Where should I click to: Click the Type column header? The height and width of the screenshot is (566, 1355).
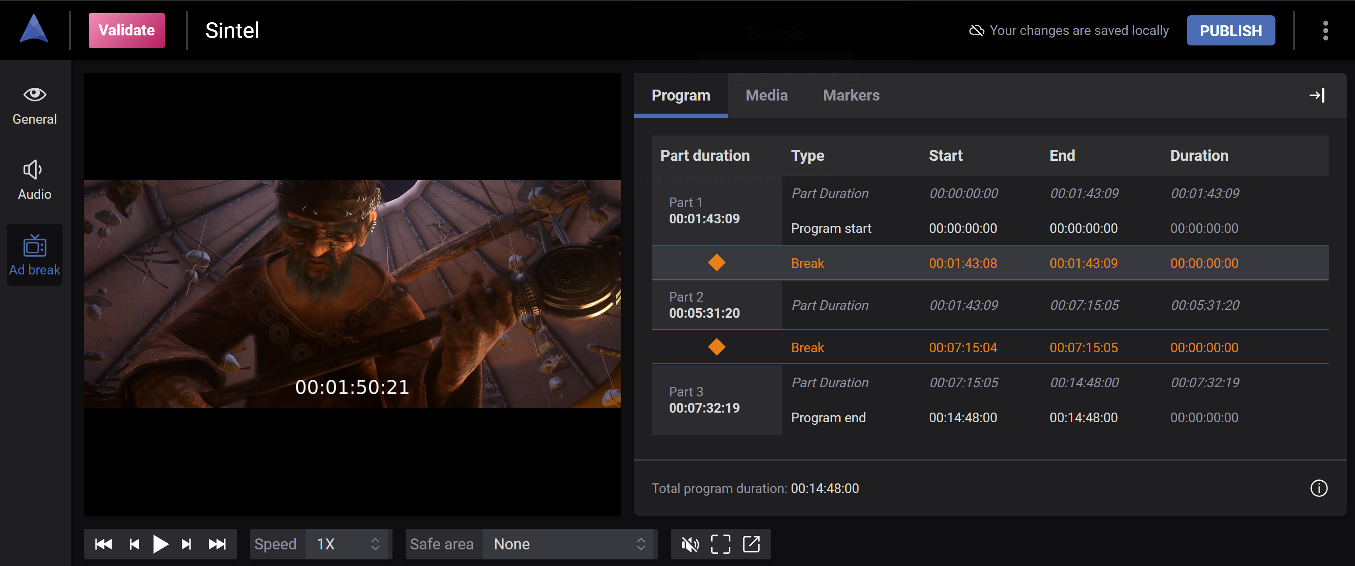tap(807, 156)
